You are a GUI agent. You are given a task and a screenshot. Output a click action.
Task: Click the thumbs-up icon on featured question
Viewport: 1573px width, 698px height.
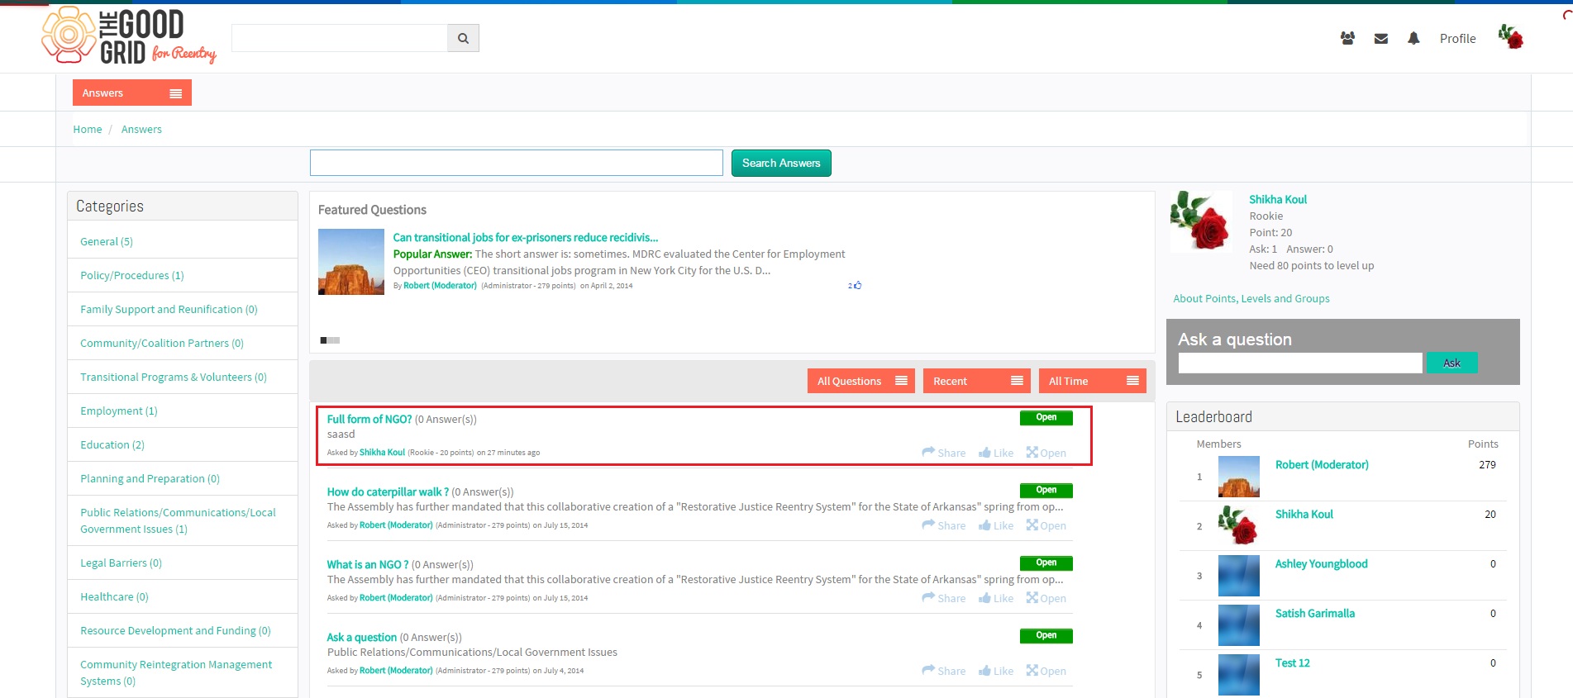tap(857, 285)
